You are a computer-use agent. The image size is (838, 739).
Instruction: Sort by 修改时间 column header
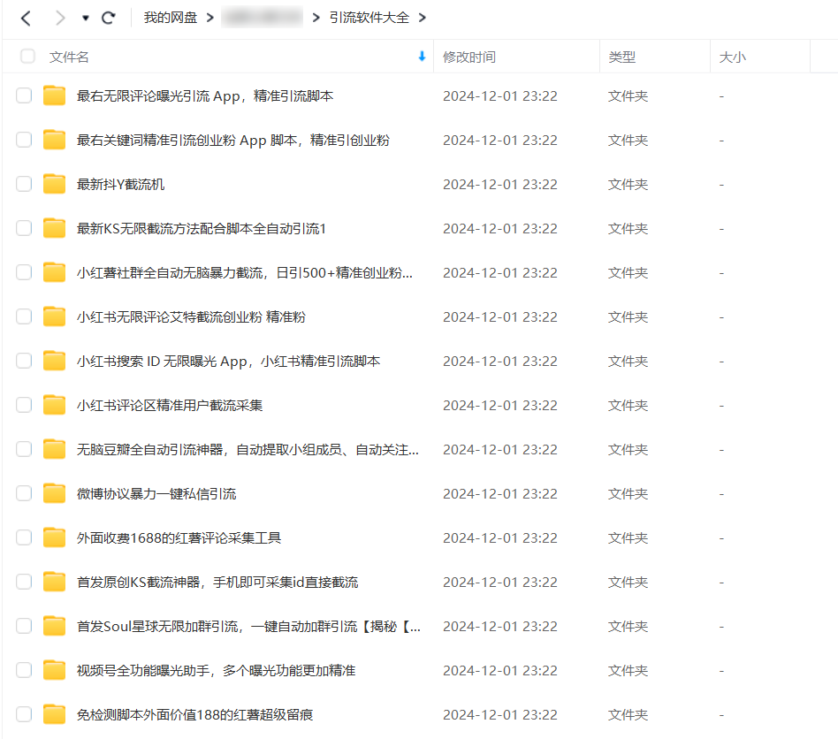tap(469, 57)
